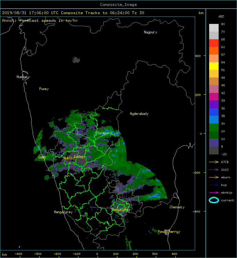Click the 'dBZ' scale heading
Viewport: 237px width, 258px height.
[x=221, y=17]
